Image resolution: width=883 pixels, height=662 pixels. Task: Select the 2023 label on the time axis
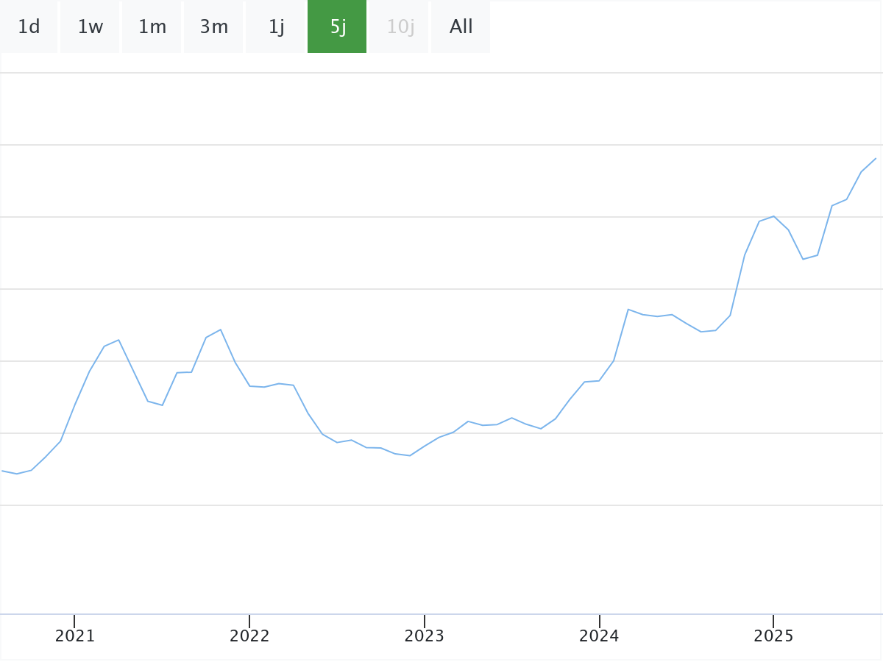[425, 636]
